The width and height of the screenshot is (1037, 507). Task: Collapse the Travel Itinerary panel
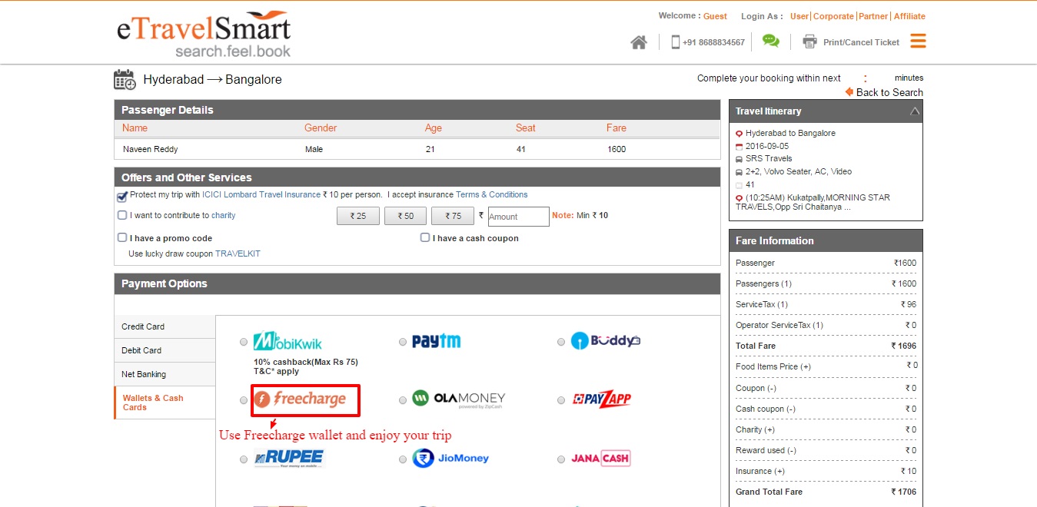click(x=914, y=111)
